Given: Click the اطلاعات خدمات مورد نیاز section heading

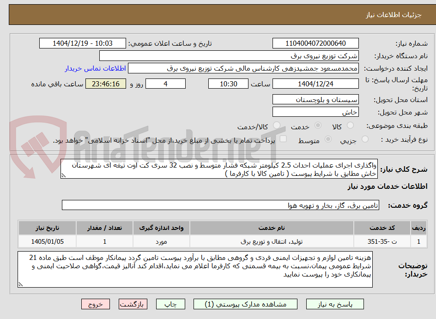Looking at the screenshot, I should 388,187.
